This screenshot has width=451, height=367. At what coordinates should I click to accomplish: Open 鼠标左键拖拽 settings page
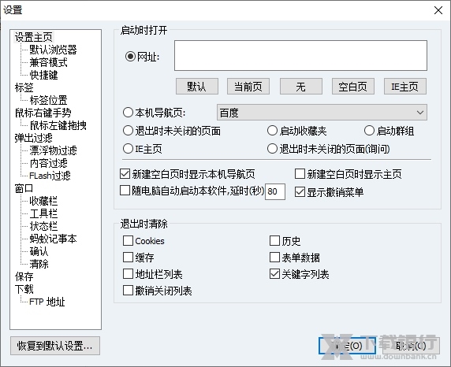coord(58,125)
